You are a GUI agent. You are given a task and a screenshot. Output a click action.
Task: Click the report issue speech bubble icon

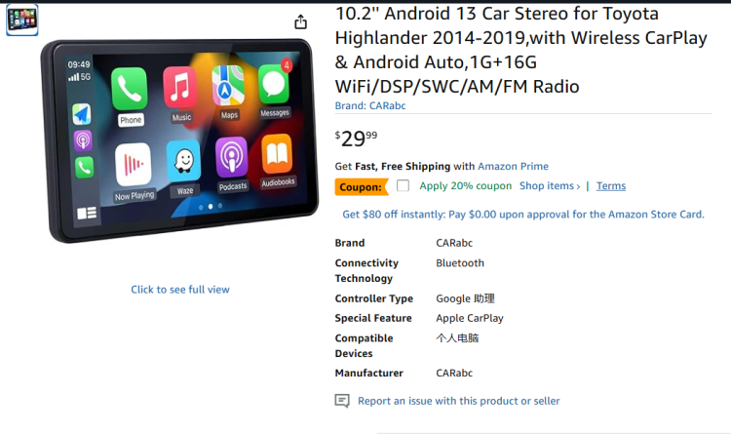click(342, 401)
